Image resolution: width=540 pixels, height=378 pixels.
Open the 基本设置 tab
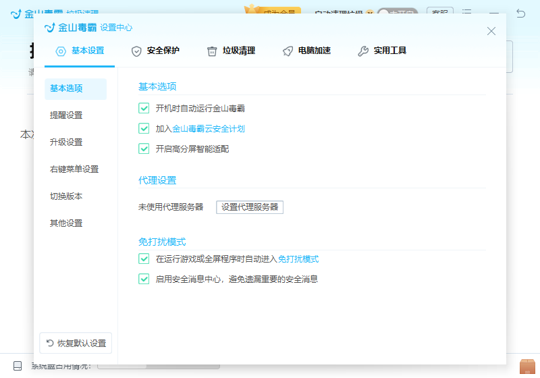pyautogui.click(x=80, y=51)
